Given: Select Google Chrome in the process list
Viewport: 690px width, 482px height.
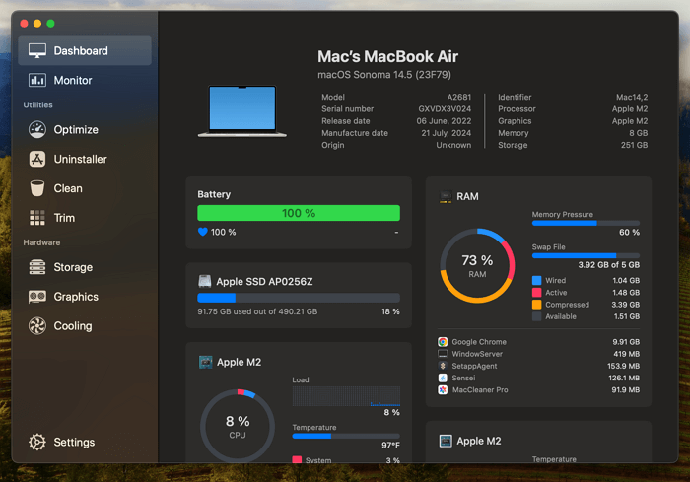Looking at the screenshot, I should (x=479, y=342).
